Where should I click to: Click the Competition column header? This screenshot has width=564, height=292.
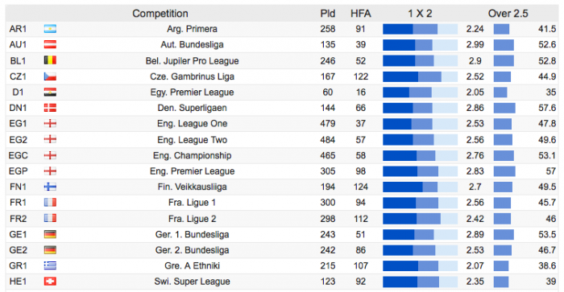160,14
